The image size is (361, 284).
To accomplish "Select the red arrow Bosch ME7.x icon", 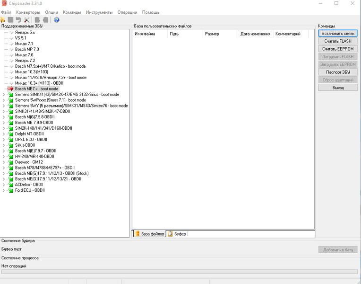I will pos(10,89).
